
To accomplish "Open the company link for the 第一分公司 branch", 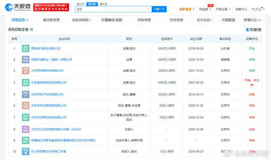I will [56, 129].
